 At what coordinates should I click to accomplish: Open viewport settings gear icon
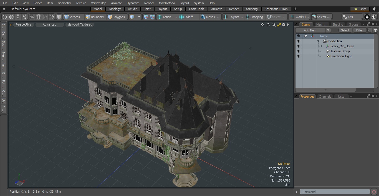click(x=284, y=25)
